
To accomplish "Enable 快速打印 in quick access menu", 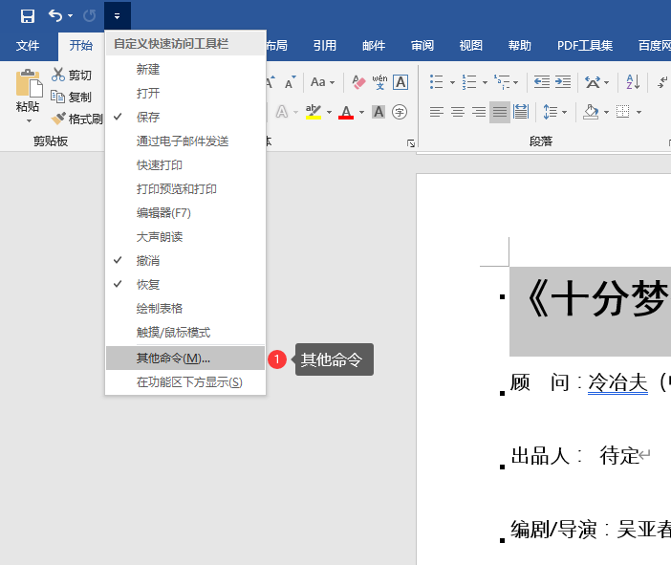I will point(185,164).
